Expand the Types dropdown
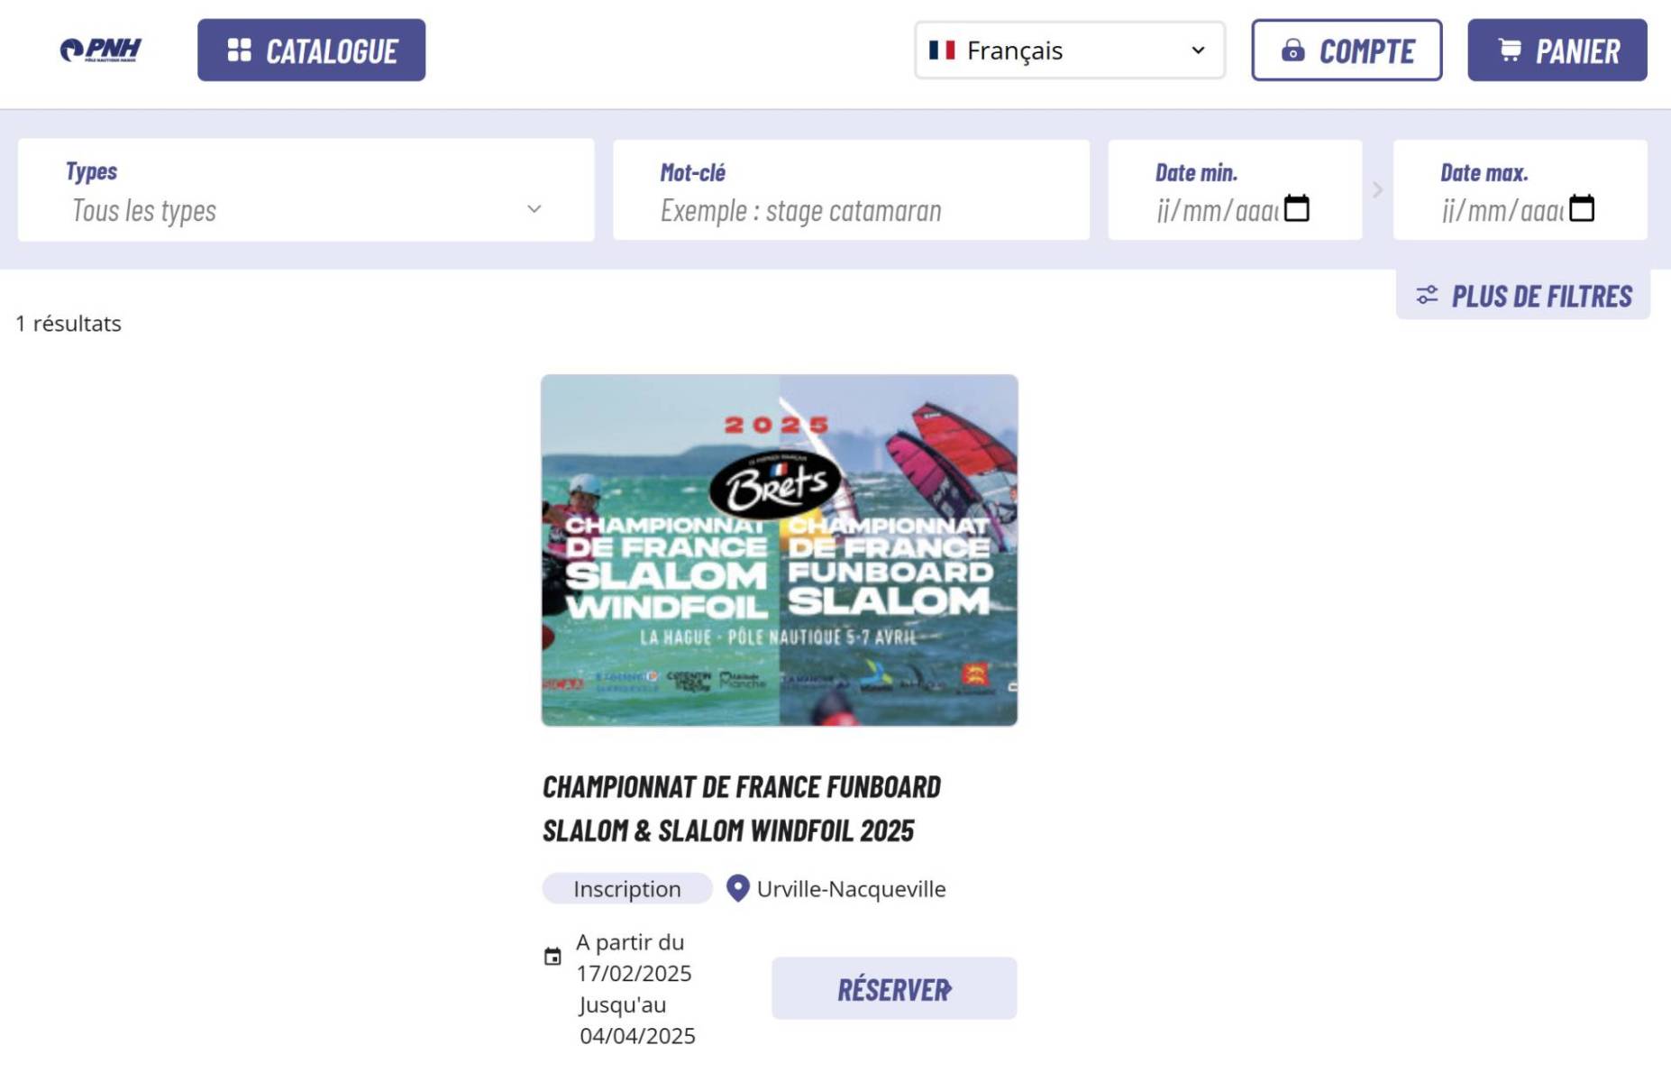This screenshot has width=1671, height=1082. tap(306, 190)
